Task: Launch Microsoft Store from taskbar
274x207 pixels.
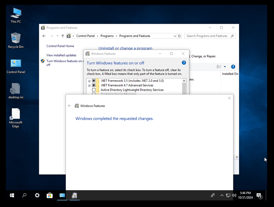Action: pyautogui.click(x=50, y=195)
